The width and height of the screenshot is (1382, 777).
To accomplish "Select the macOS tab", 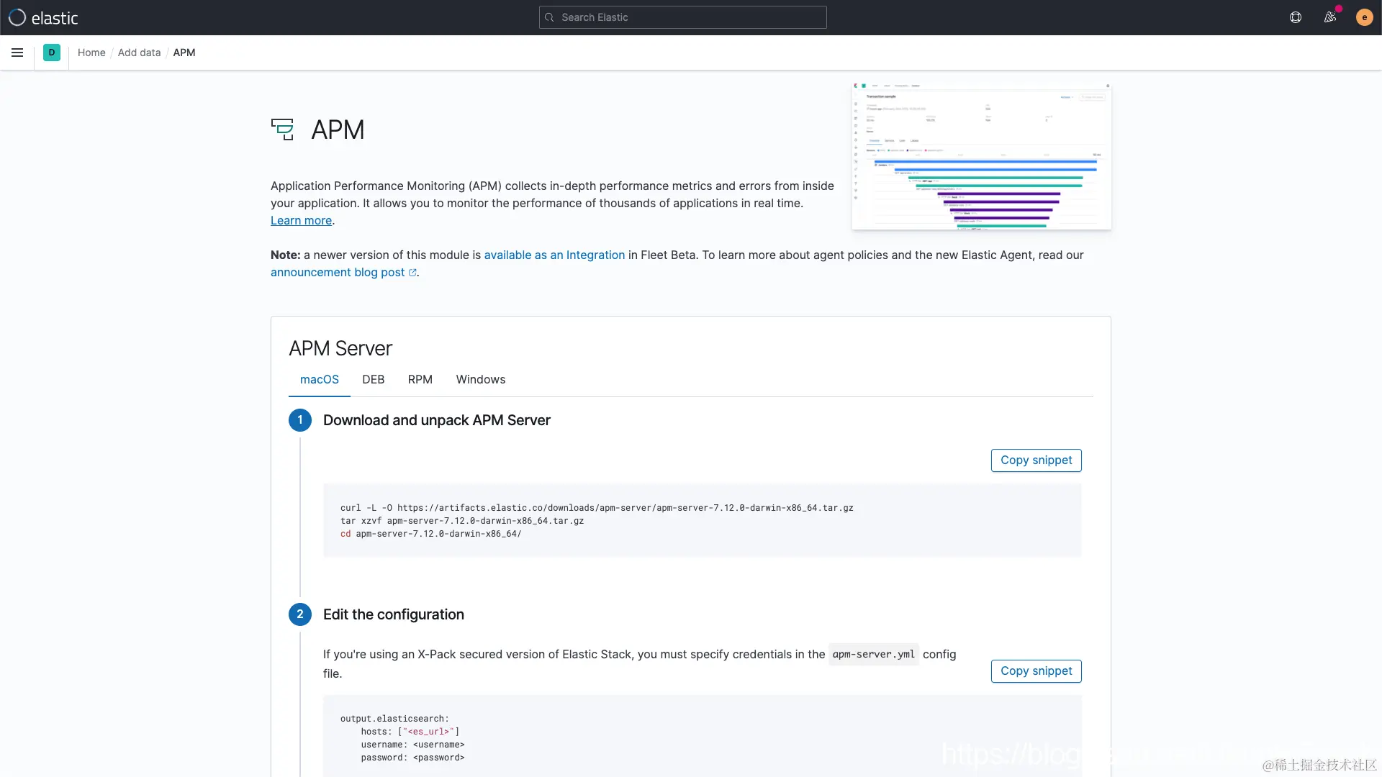I will [319, 380].
